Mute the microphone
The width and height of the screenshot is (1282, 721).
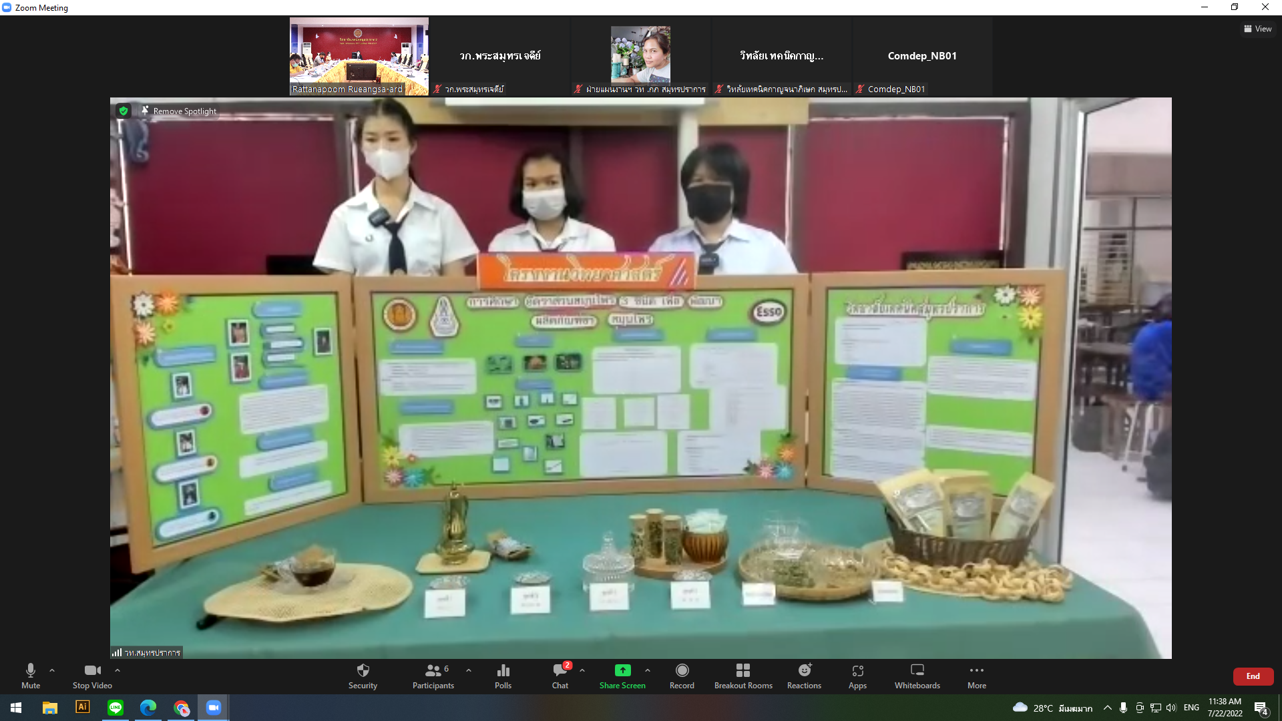tap(31, 676)
